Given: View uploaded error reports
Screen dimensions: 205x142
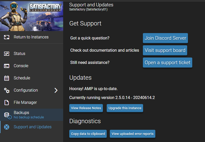Looking at the screenshot, I should [132, 134].
